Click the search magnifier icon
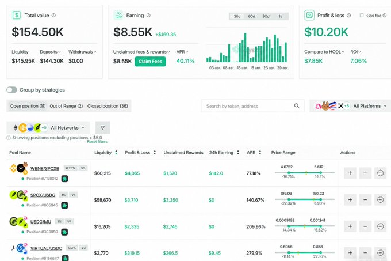The image size is (391, 261). pyautogui.click(x=297, y=105)
